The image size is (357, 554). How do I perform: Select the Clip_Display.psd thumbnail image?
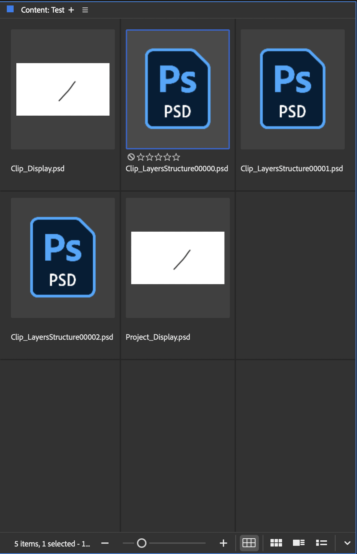[x=63, y=89]
